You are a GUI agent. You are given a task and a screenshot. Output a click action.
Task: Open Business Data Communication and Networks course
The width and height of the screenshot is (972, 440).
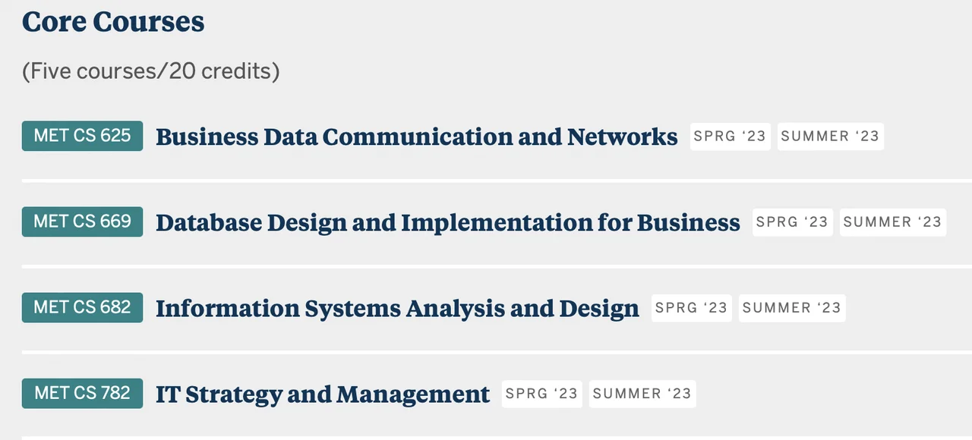tap(416, 137)
